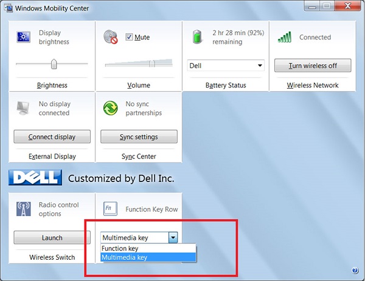Click the Connect display button

pyautogui.click(x=52, y=137)
